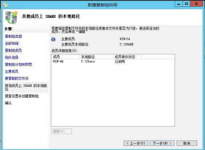Screen dimensions: 205x150
Task: Jump to 复制组计划和带宽 step
Action: (x=19, y=64)
